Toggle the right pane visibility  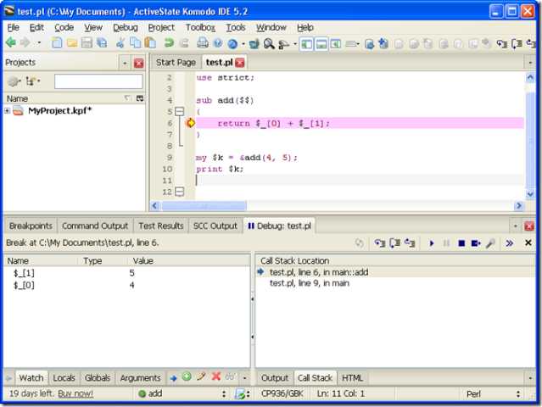336,44
